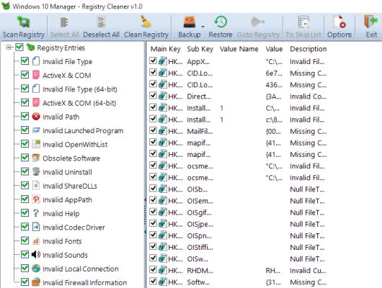Image resolution: width=382 pixels, height=288 pixels.
Task: Click the Invalid Path red X icon
Action: click(x=36, y=117)
